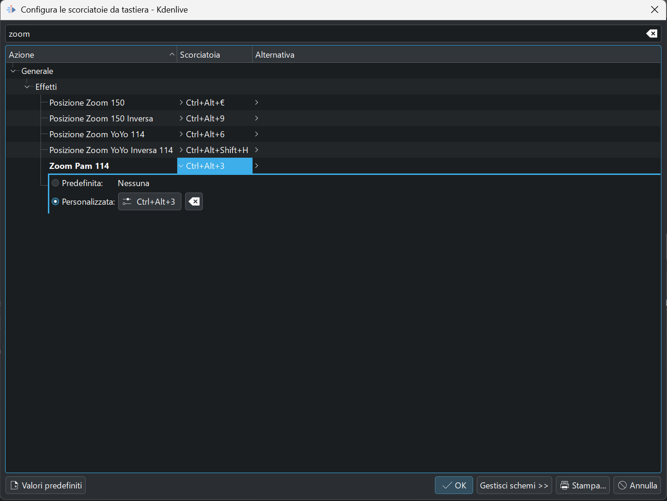
Task: Sort by the Azione column header
Action: (x=91, y=54)
